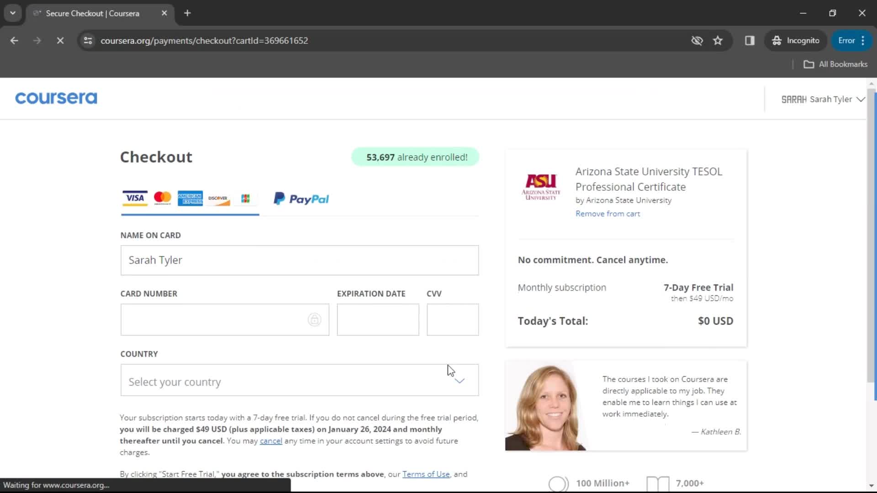Click the third-party cookies blocked eye icon
877x493 pixels.
click(697, 41)
